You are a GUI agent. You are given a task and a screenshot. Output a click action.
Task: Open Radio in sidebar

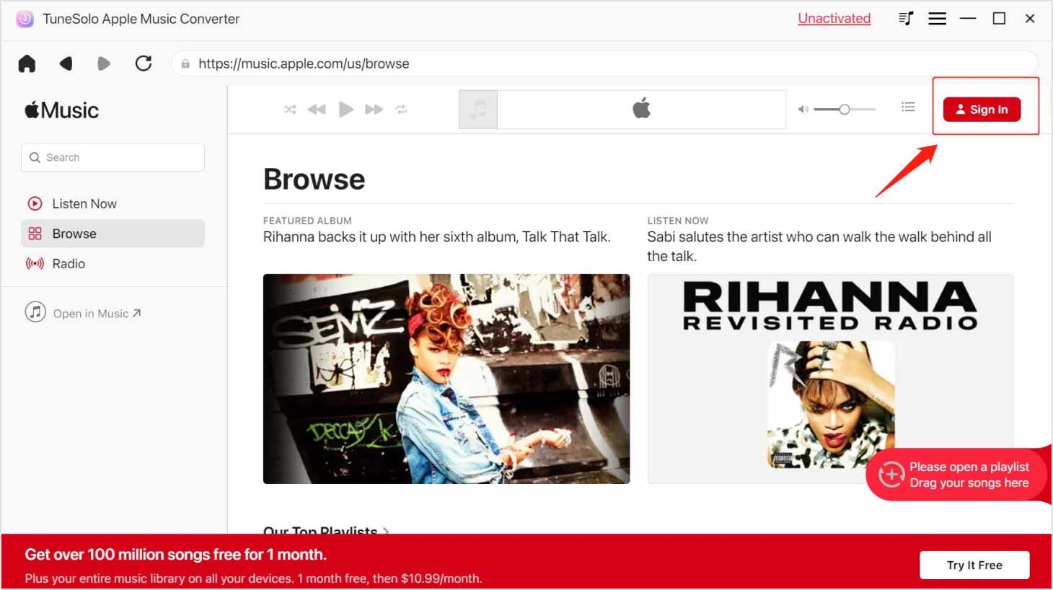[113, 264]
